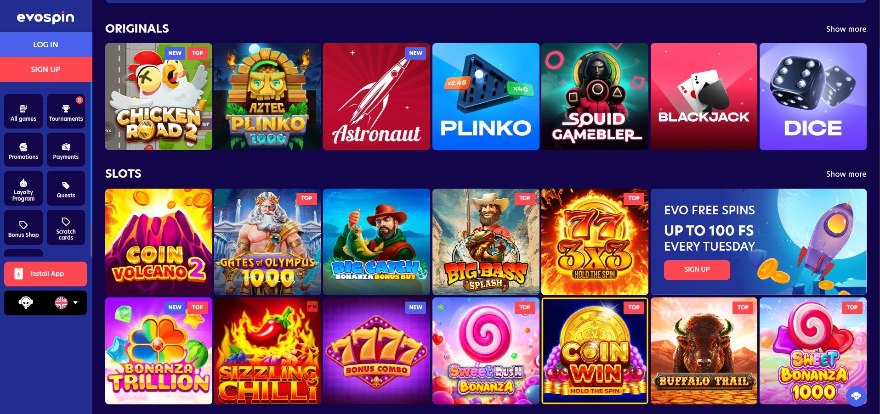880x414 pixels.
Task: Click the LOG IN button
Action: pos(46,45)
